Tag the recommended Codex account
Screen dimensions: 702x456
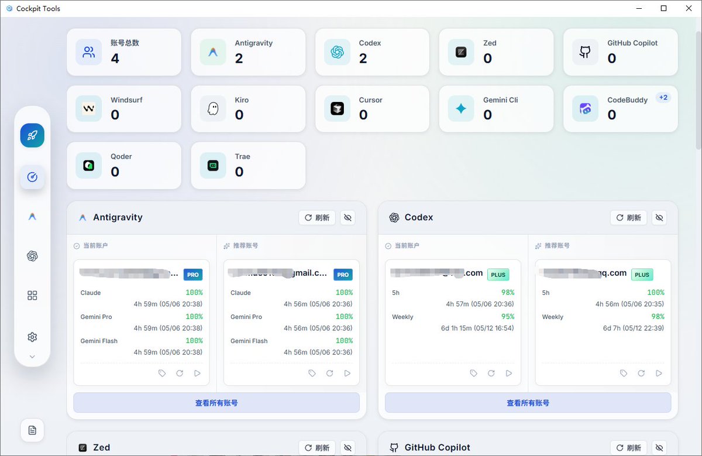624,373
